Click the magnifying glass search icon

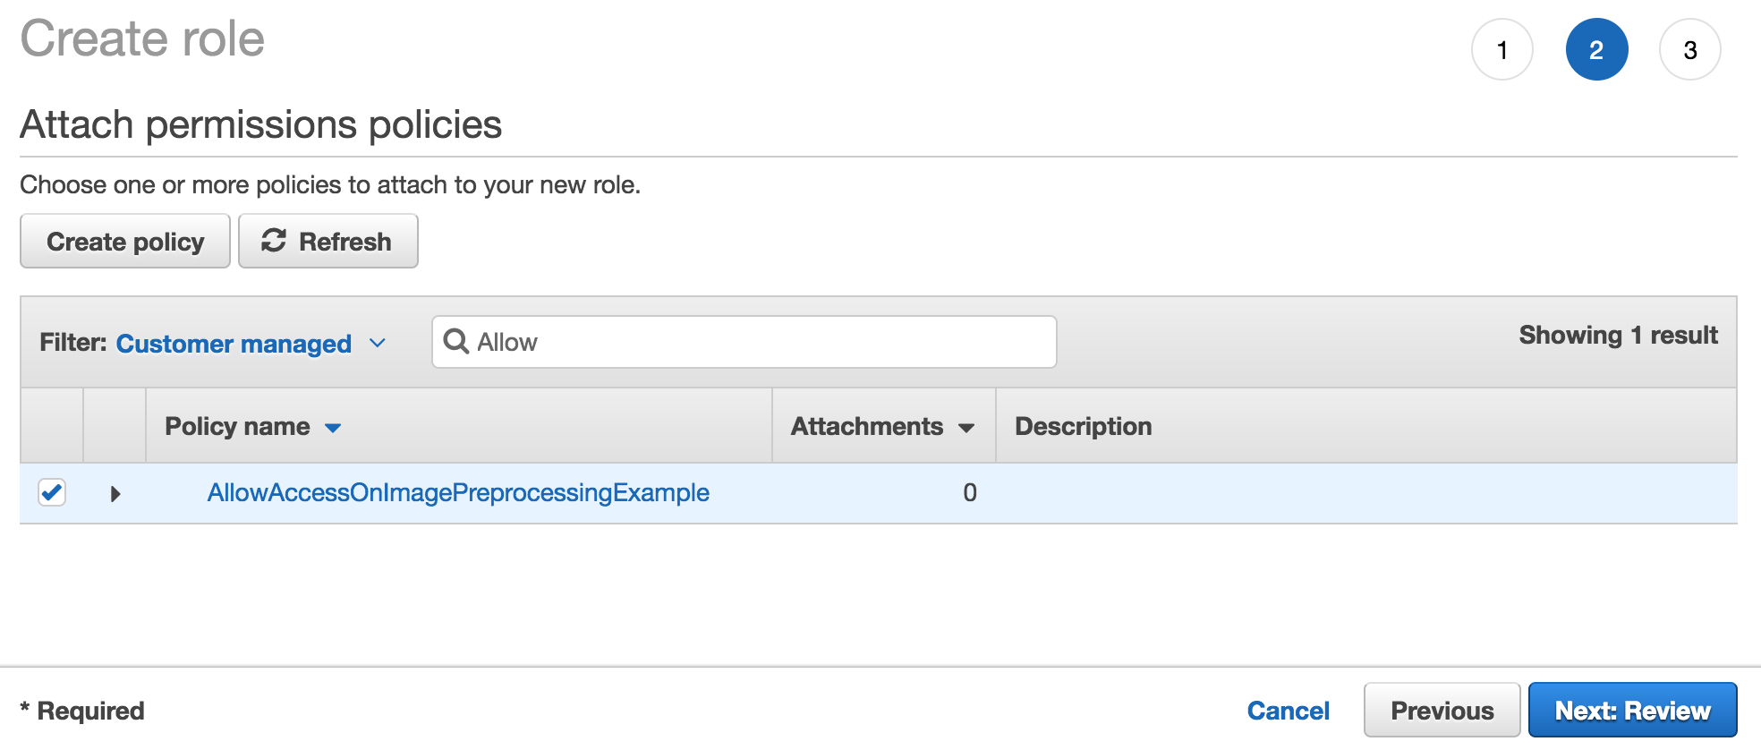pos(456,342)
